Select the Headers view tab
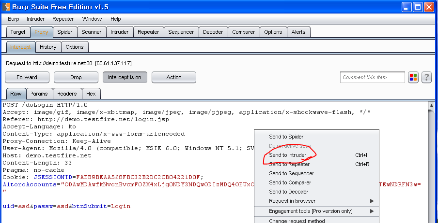Image resolution: width=438 pixels, height=223 pixels. coord(67,94)
